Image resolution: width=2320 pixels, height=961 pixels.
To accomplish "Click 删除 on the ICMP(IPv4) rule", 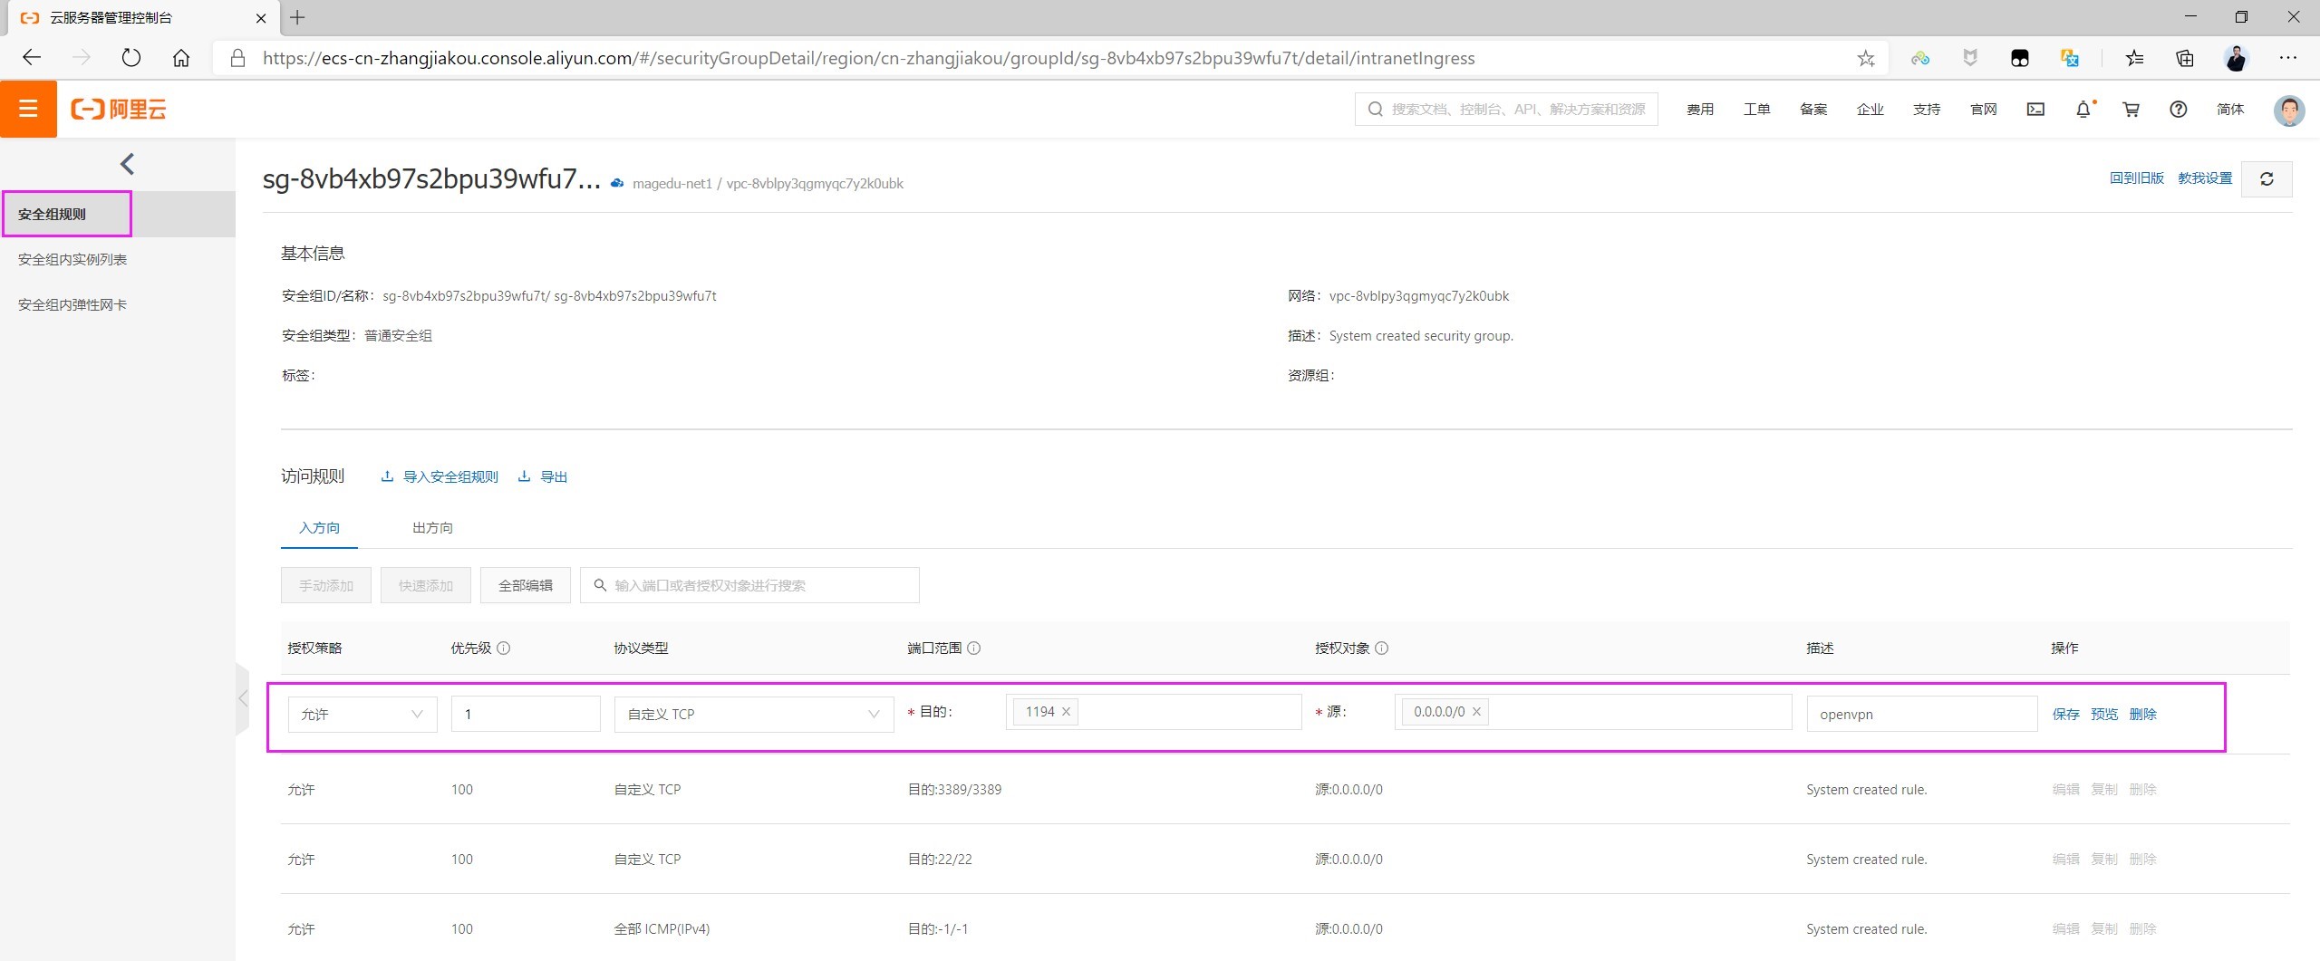I will pyautogui.click(x=2142, y=928).
